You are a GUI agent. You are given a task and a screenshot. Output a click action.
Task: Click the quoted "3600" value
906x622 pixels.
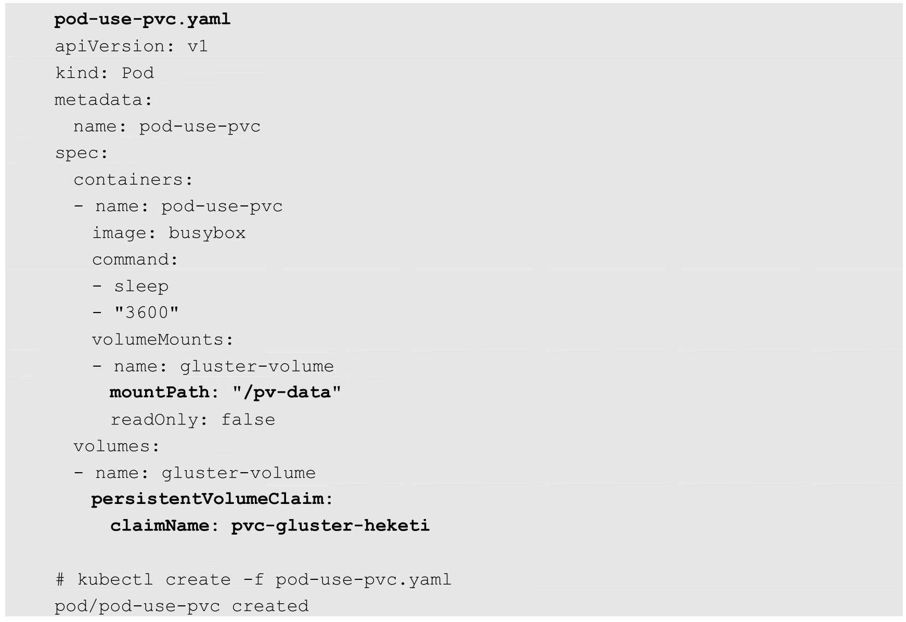(146, 313)
